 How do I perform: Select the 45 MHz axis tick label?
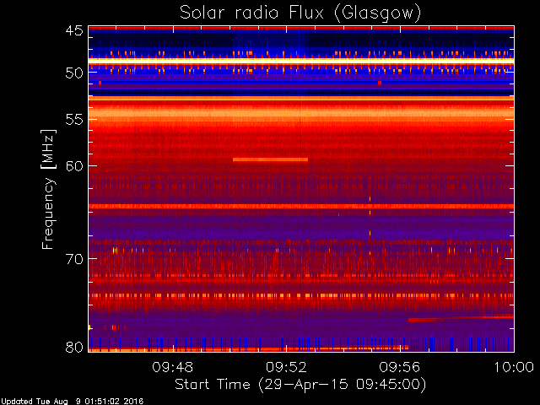click(74, 30)
